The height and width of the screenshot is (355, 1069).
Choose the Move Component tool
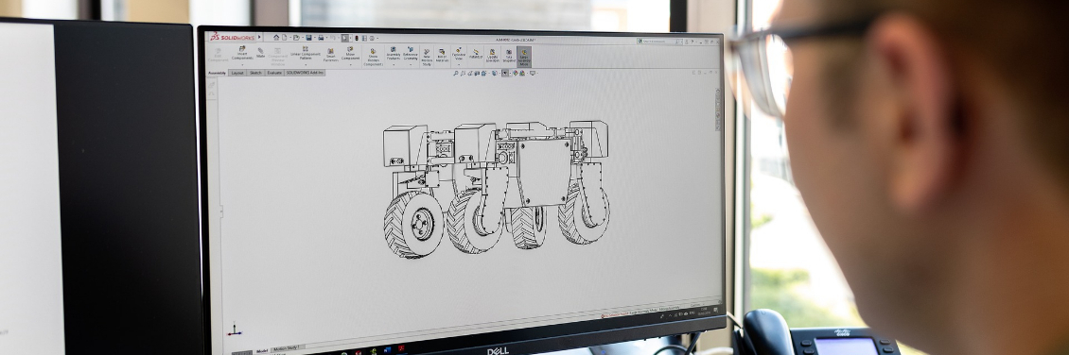click(350, 55)
